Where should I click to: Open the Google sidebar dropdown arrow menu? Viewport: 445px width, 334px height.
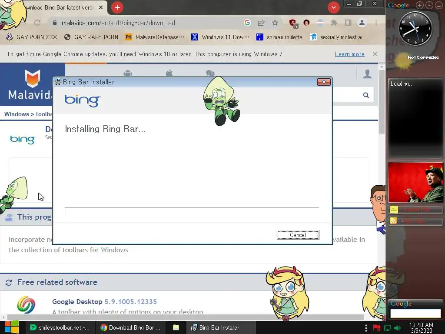tap(429, 5)
